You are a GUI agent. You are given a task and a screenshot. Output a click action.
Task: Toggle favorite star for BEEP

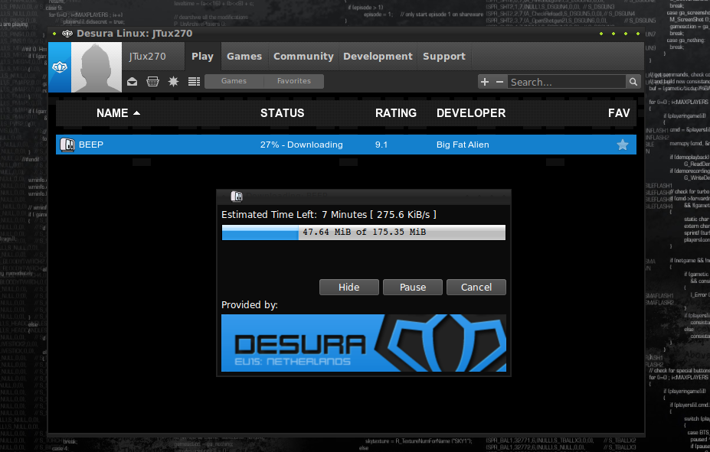click(x=622, y=145)
